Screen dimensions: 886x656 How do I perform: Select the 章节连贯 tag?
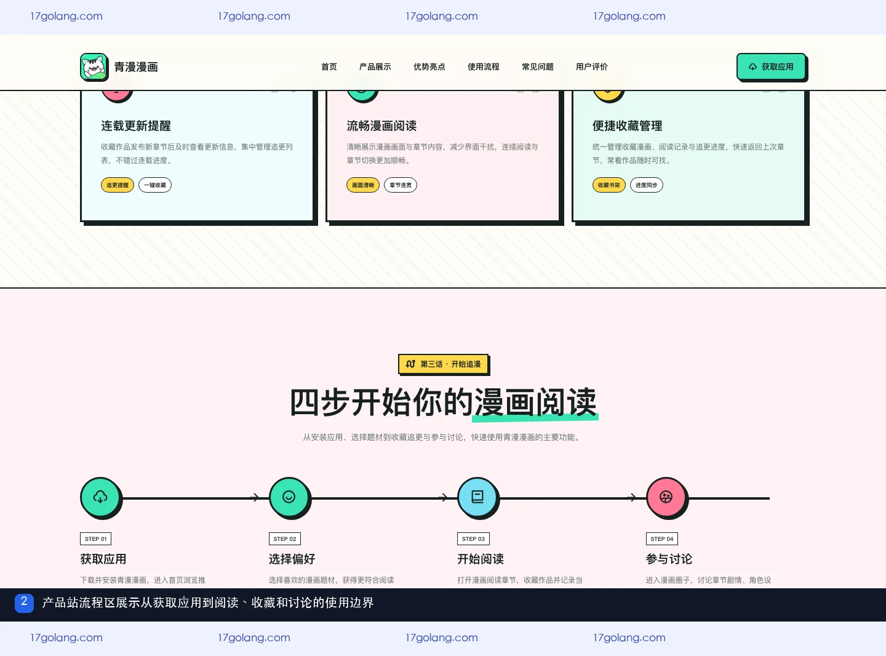click(401, 185)
